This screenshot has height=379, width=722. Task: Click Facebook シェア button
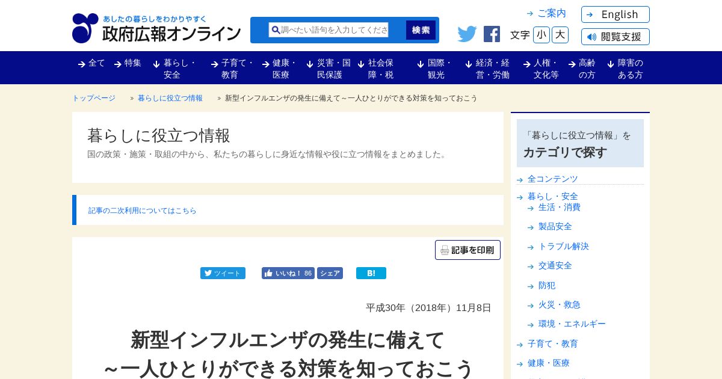tap(330, 273)
